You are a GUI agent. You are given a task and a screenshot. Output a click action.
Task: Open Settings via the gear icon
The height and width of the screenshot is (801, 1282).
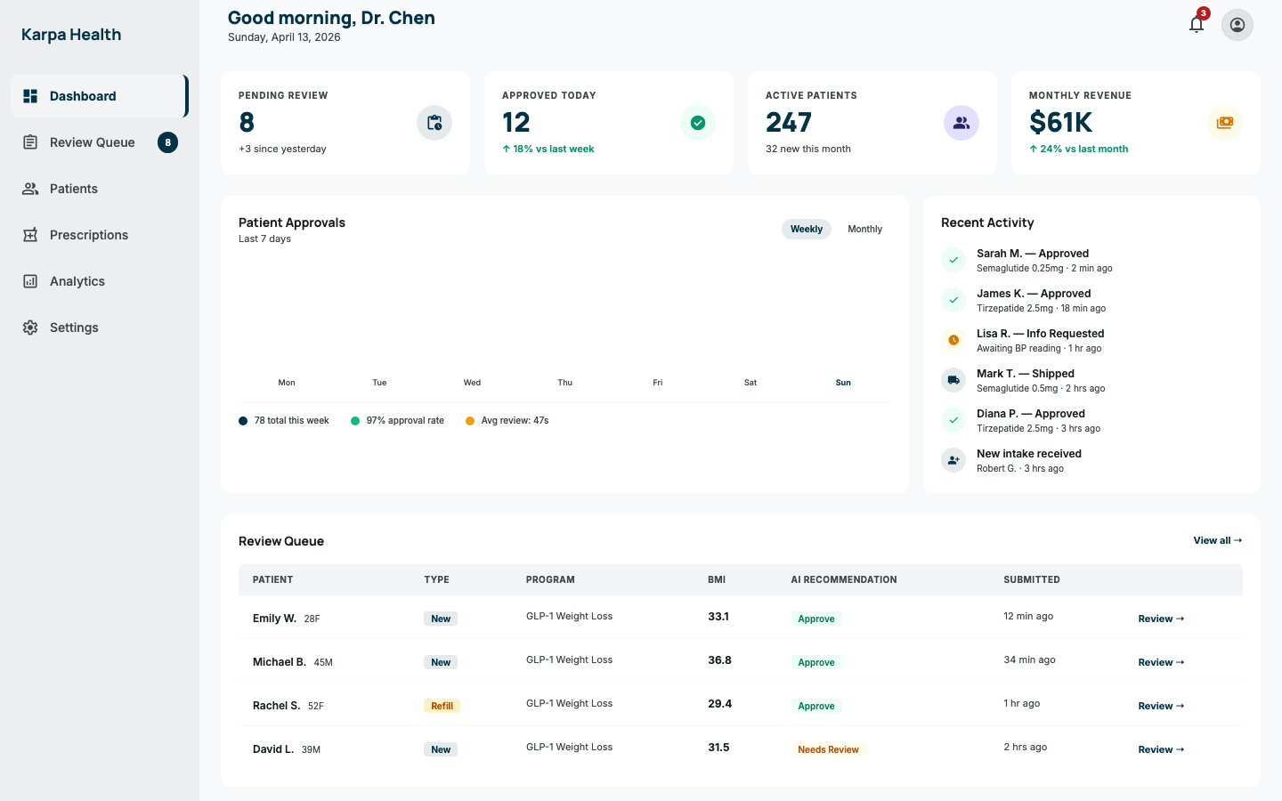coord(31,327)
